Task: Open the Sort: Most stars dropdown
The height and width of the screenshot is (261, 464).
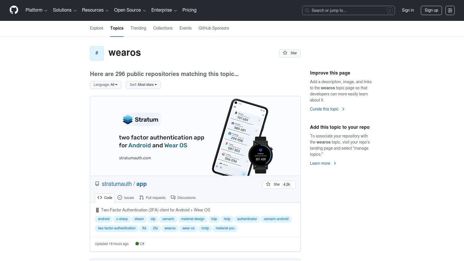Action: tap(143, 85)
